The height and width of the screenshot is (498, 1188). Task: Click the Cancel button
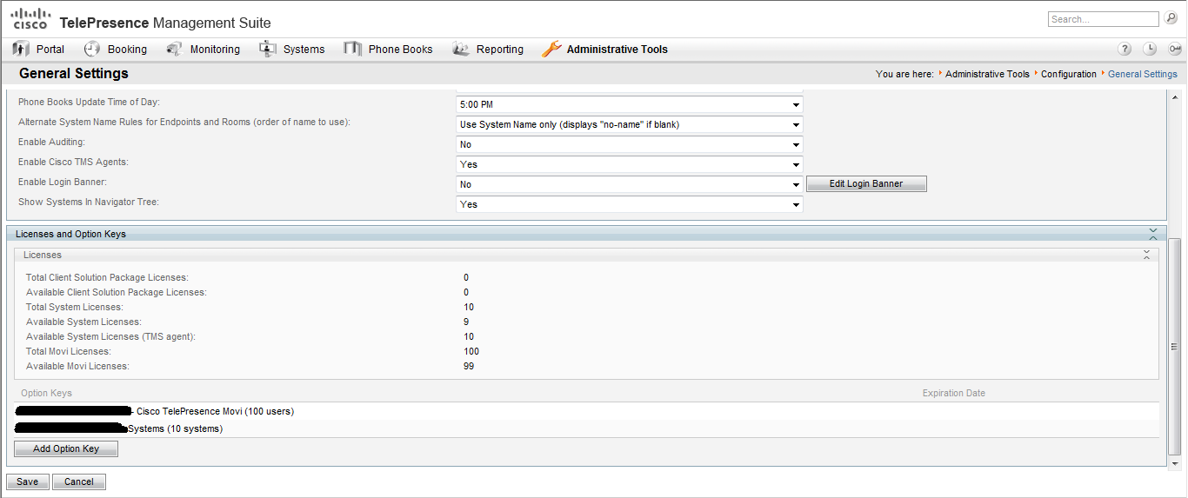79,481
